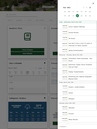
Task: Open the Soccer Captain's Meetings event
Action: (77, 27)
